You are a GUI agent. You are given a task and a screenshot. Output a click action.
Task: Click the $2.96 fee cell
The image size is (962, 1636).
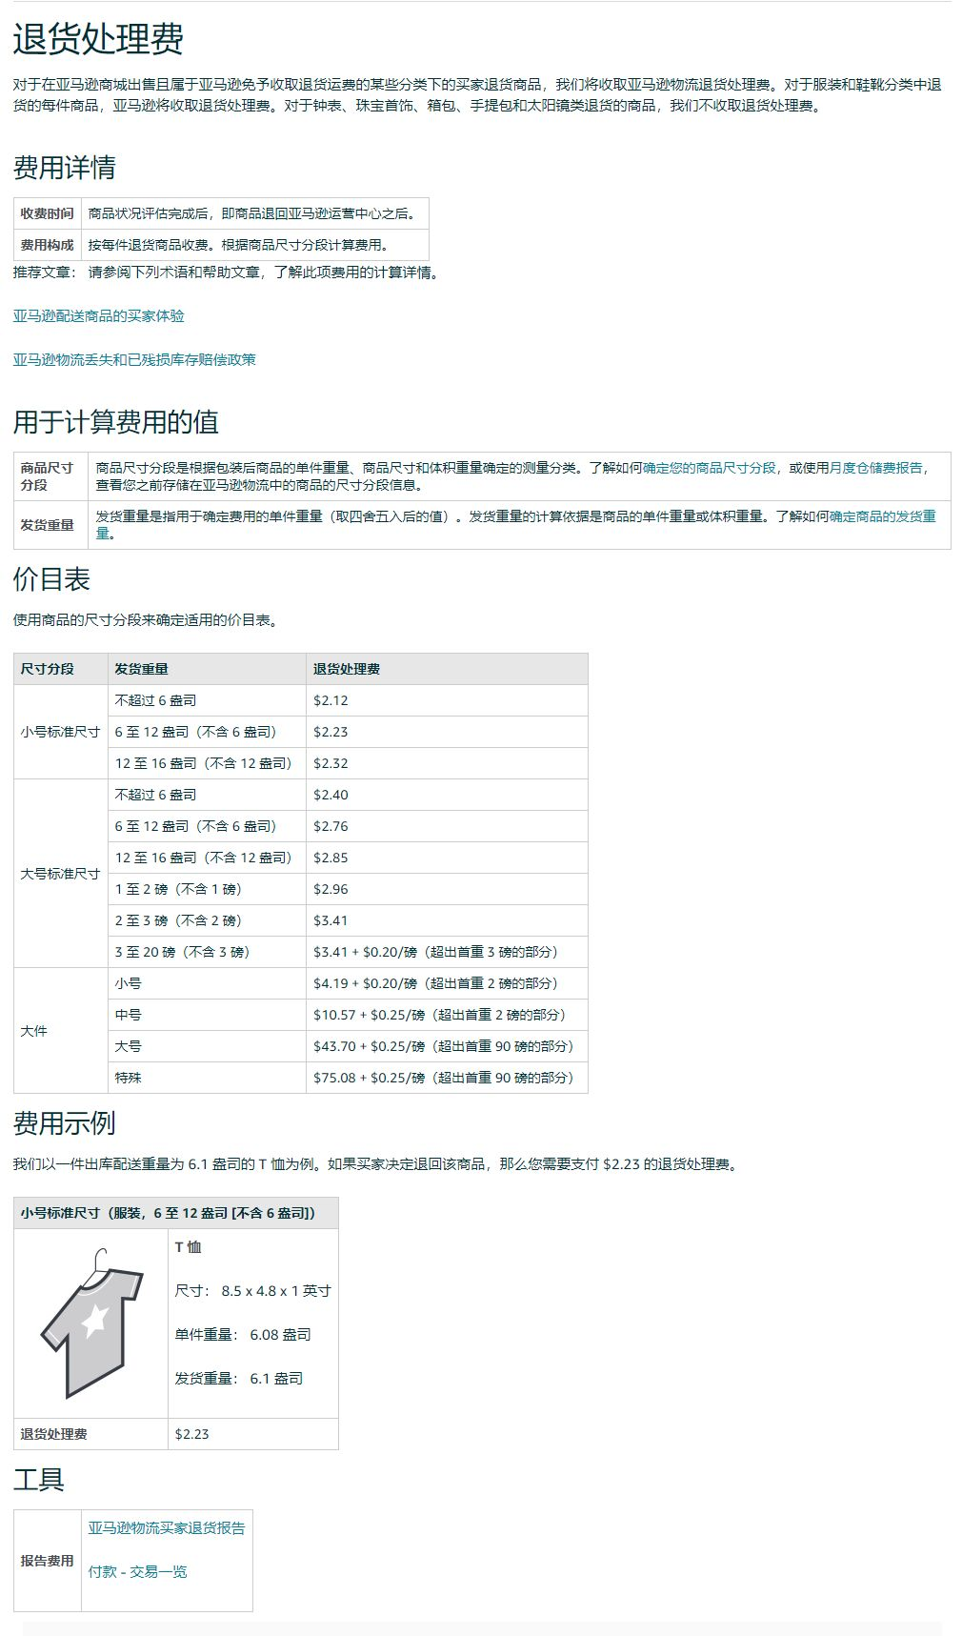[x=447, y=889]
